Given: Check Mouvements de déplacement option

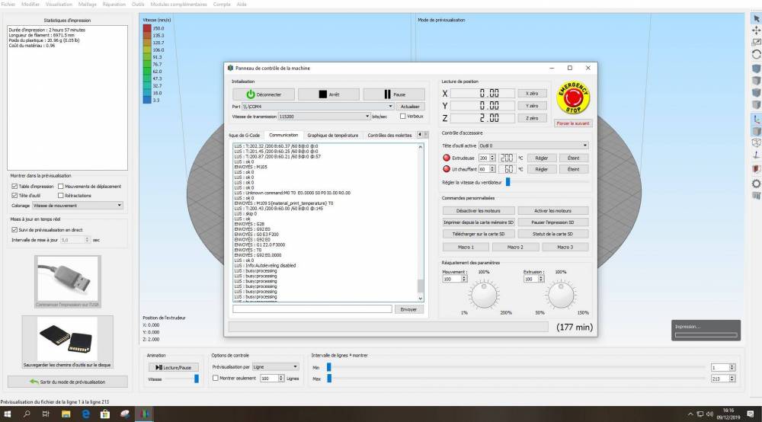Looking at the screenshot, I should point(60,186).
